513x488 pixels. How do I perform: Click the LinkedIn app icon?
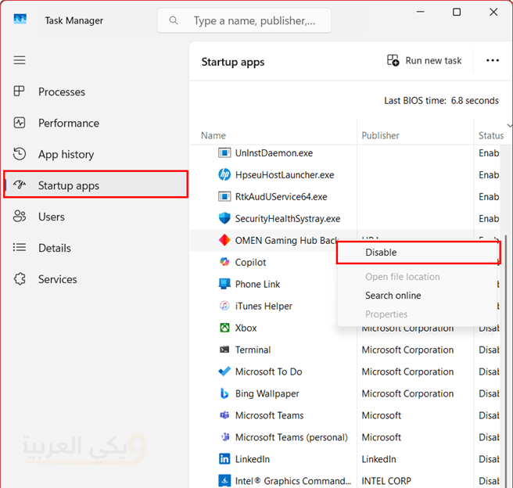224,459
